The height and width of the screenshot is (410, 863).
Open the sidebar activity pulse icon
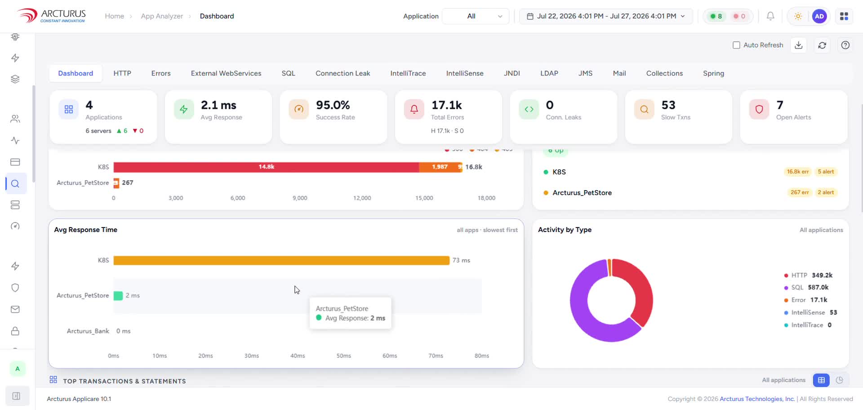pos(15,140)
